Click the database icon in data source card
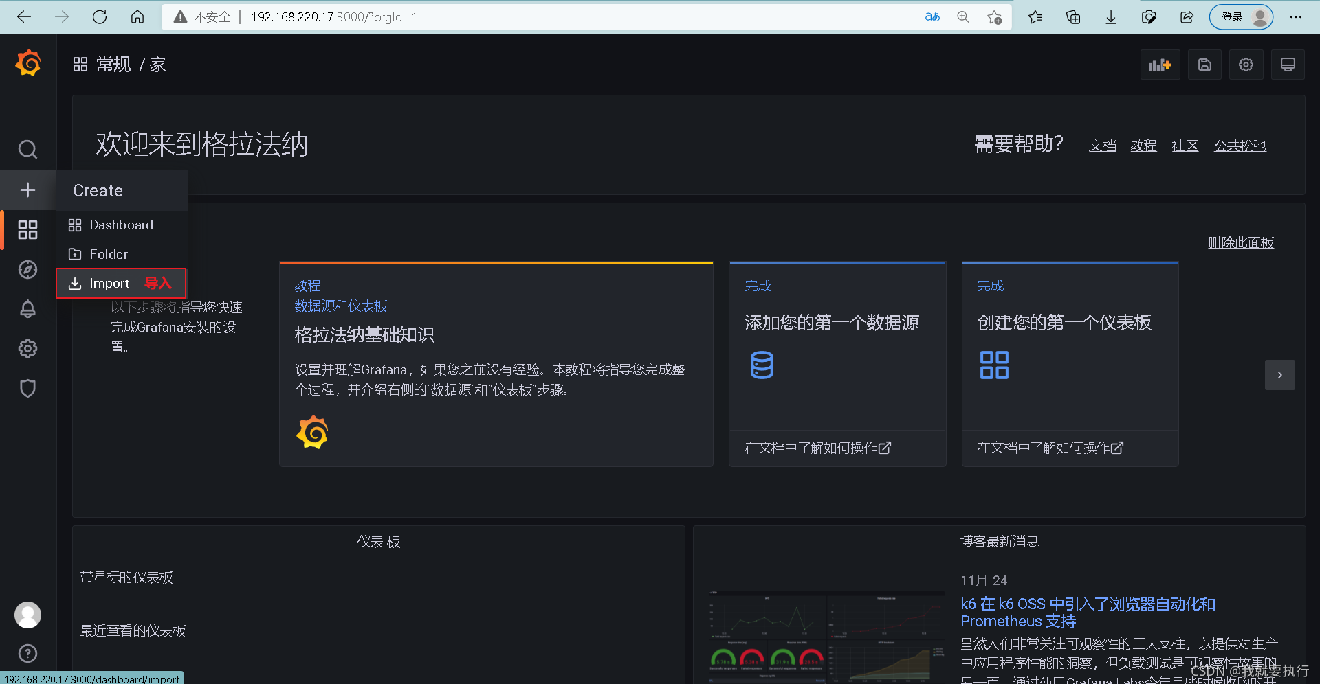 click(762, 365)
